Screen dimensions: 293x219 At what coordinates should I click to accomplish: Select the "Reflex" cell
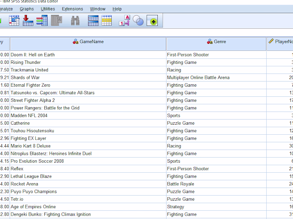pos(88,169)
